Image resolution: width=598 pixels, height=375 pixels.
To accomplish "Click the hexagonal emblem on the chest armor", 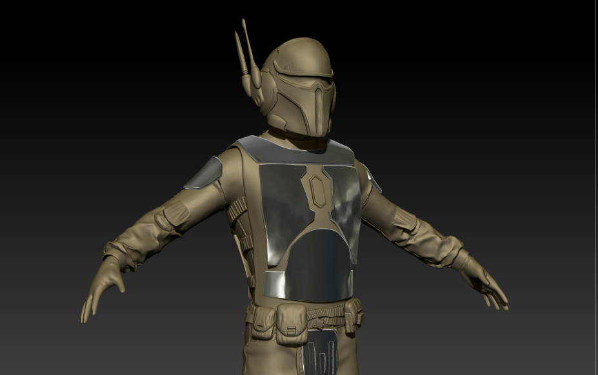I will coord(317,191).
